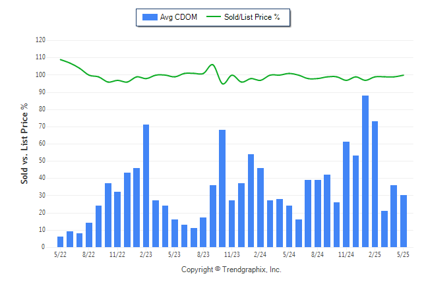Select the Sold/List Price % legend label
The height and width of the screenshot is (286, 426).
pos(252,17)
